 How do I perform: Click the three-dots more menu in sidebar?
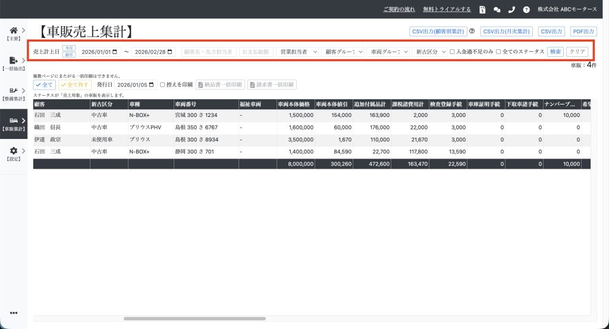click(14, 313)
